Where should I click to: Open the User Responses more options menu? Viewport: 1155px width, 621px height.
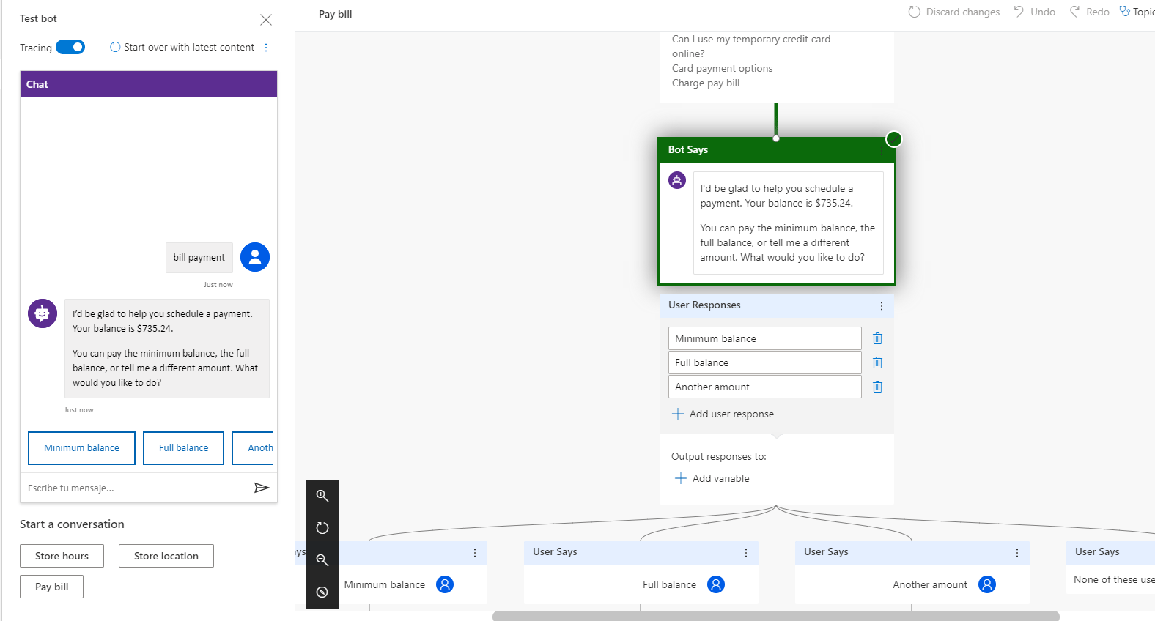coord(881,306)
